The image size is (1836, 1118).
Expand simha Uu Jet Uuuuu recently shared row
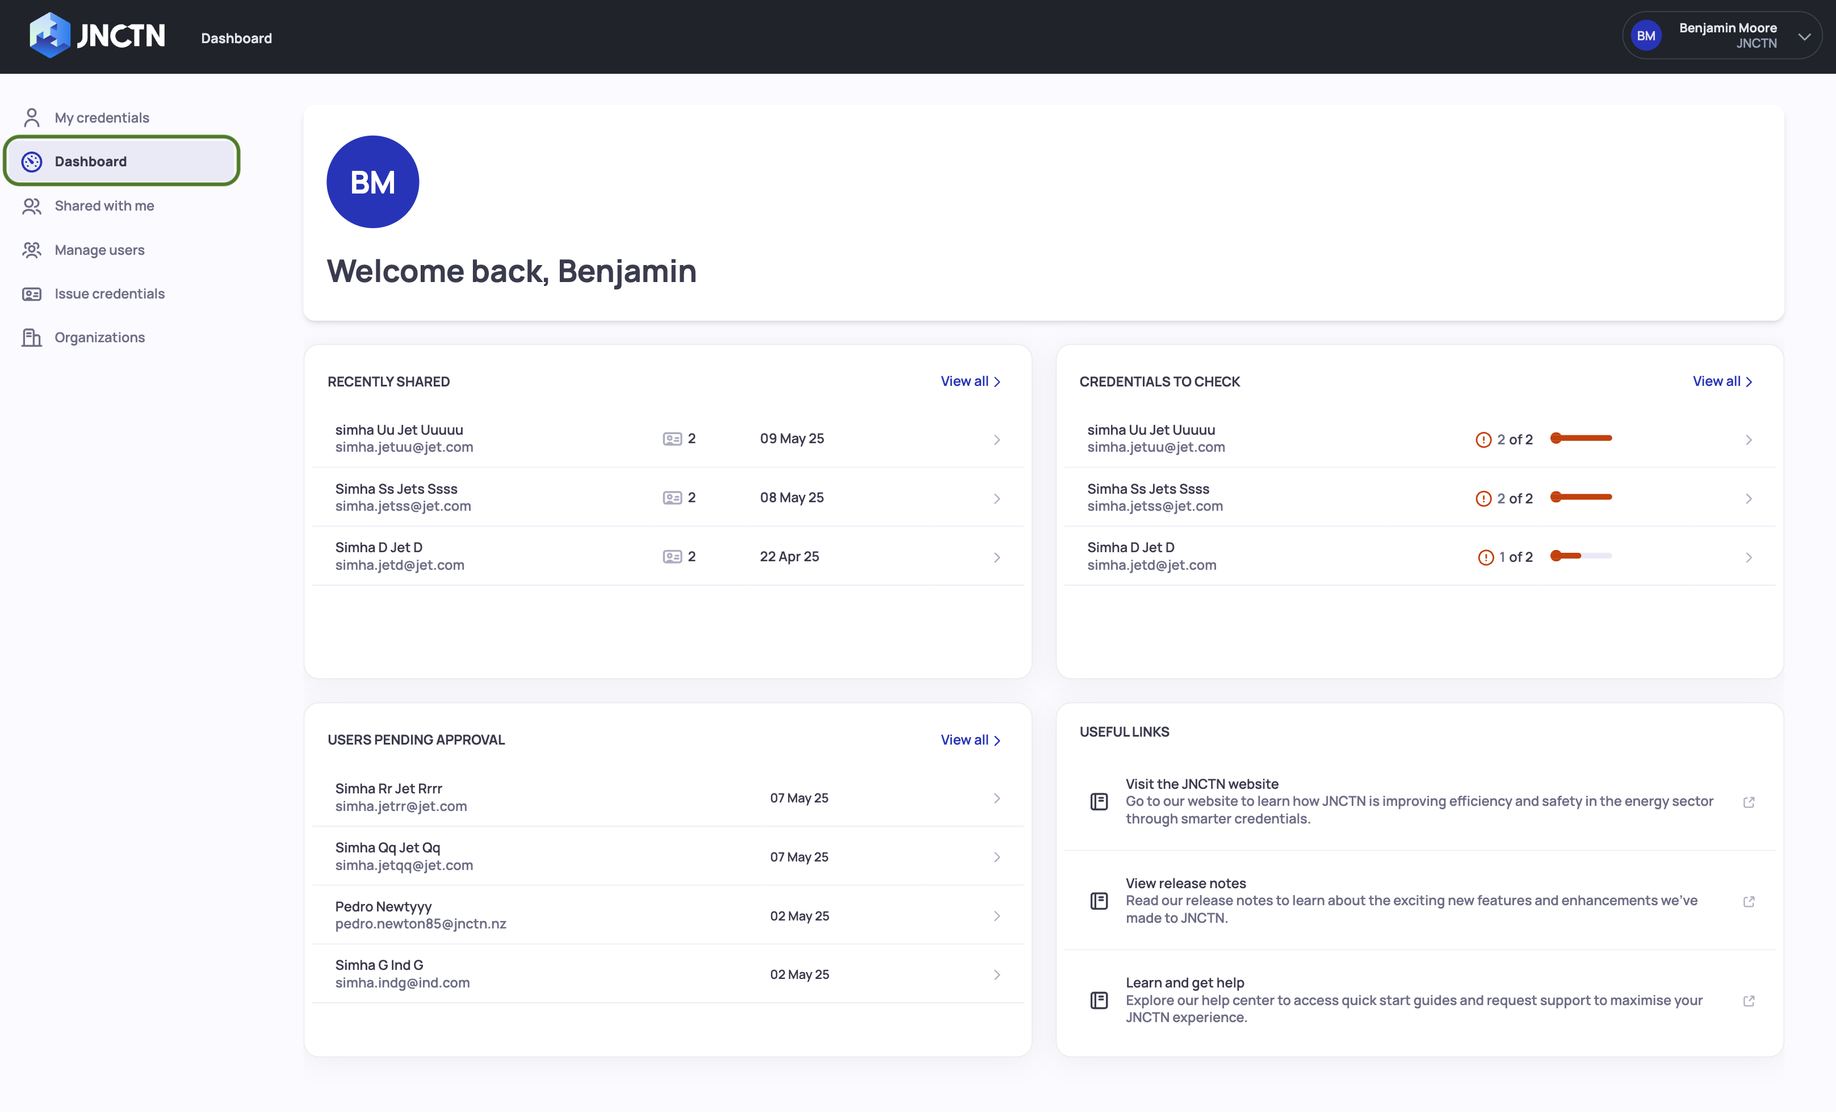pyautogui.click(x=996, y=439)
